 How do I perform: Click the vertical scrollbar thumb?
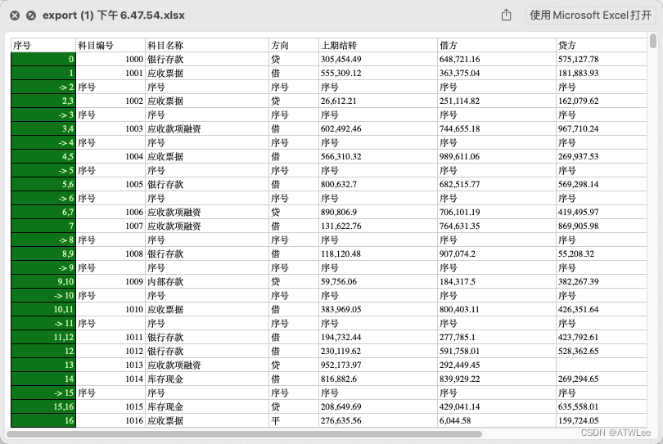653,42
